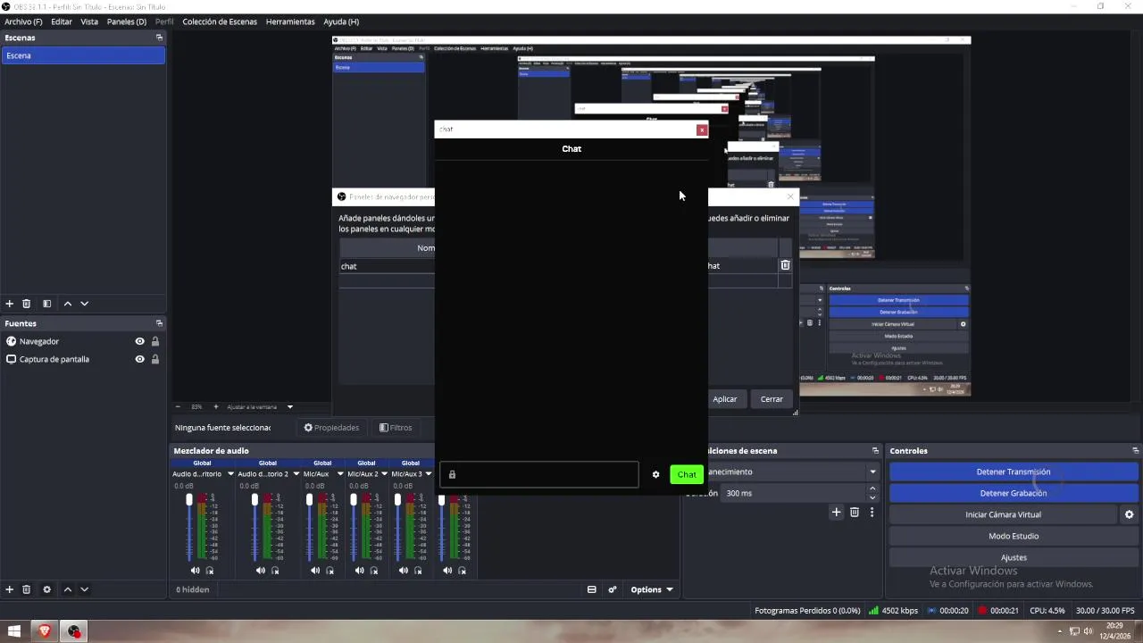
Task: Move scene up in Escenas toolbar
Action: click(x=68, y=304)
